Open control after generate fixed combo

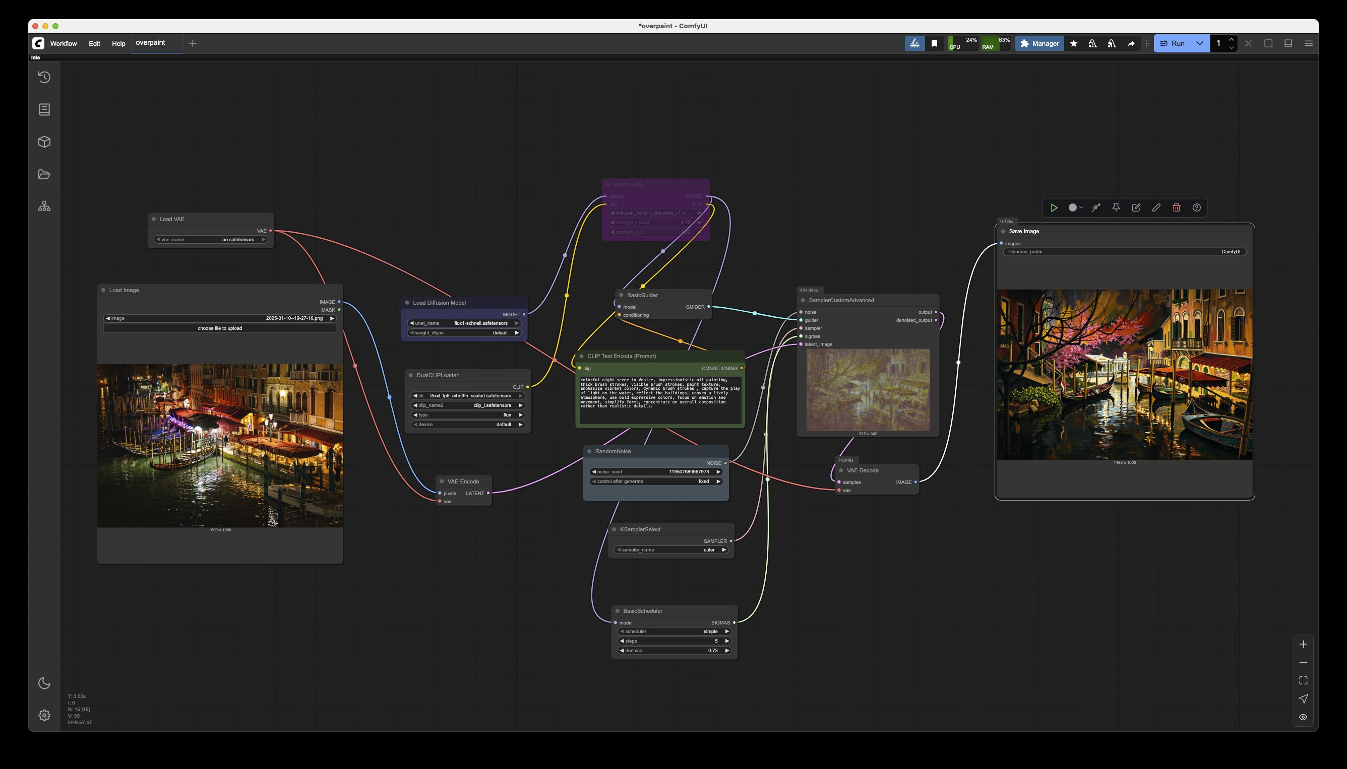click(x=656, y=481)
